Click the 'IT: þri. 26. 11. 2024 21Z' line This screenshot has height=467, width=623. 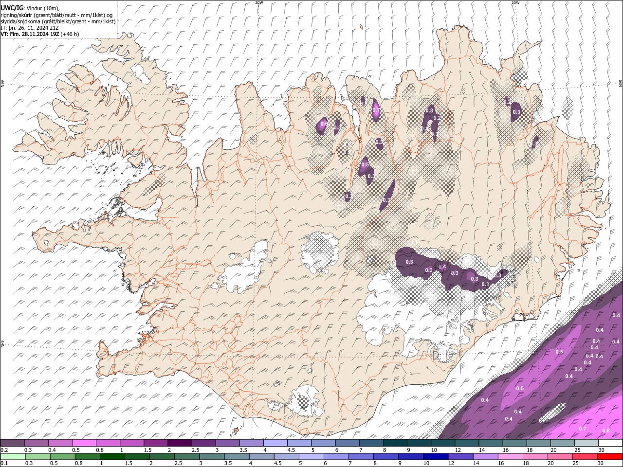30,28
